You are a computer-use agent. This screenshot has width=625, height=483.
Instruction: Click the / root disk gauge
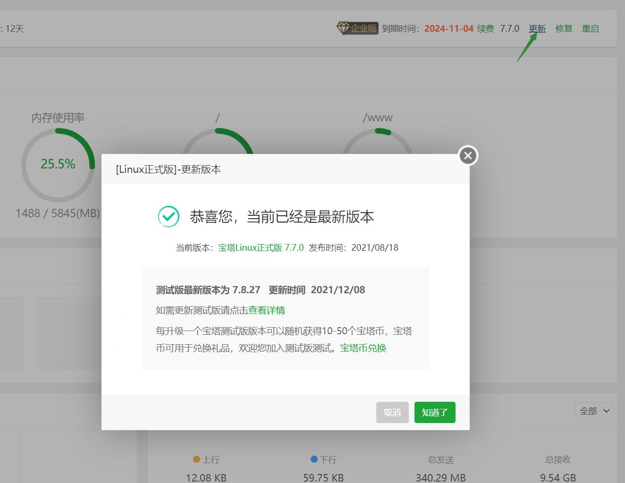(x=218, y=141)
